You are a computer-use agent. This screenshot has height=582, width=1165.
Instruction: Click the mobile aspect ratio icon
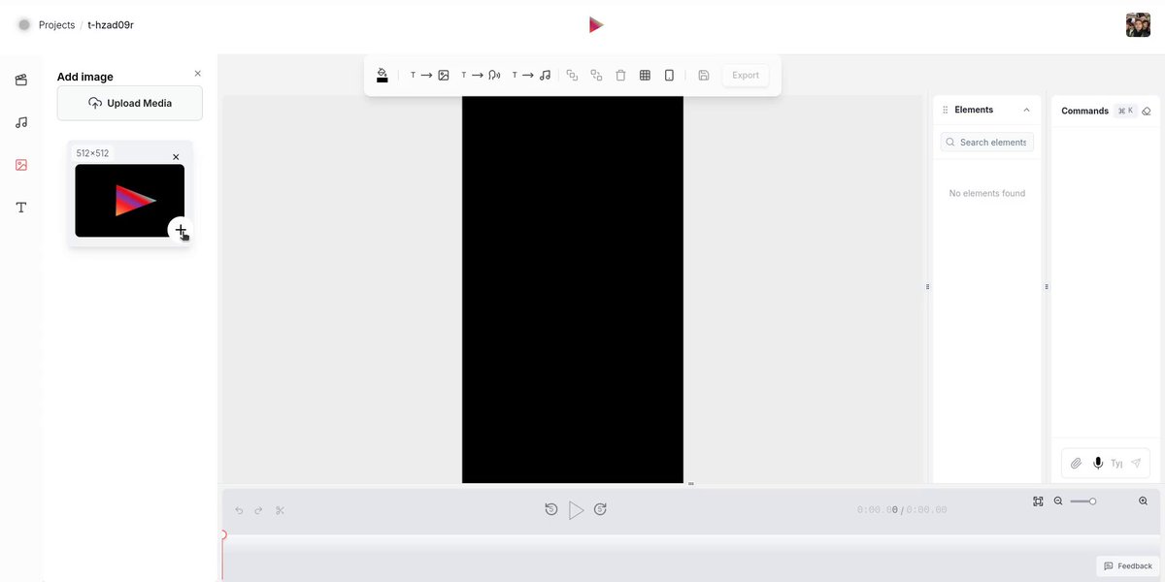point(669,75)
